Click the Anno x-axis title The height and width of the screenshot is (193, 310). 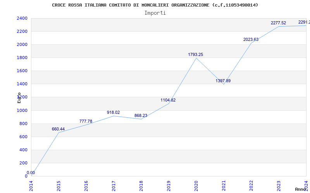pyautogui.click(x=300, y=189)
